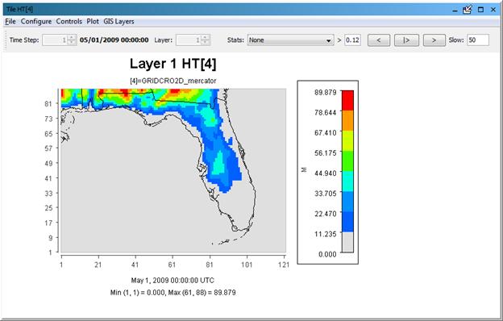Select the stats threshold field showing 0.12
This screenshot has width=503, height=321.
[x=352, y=40]
